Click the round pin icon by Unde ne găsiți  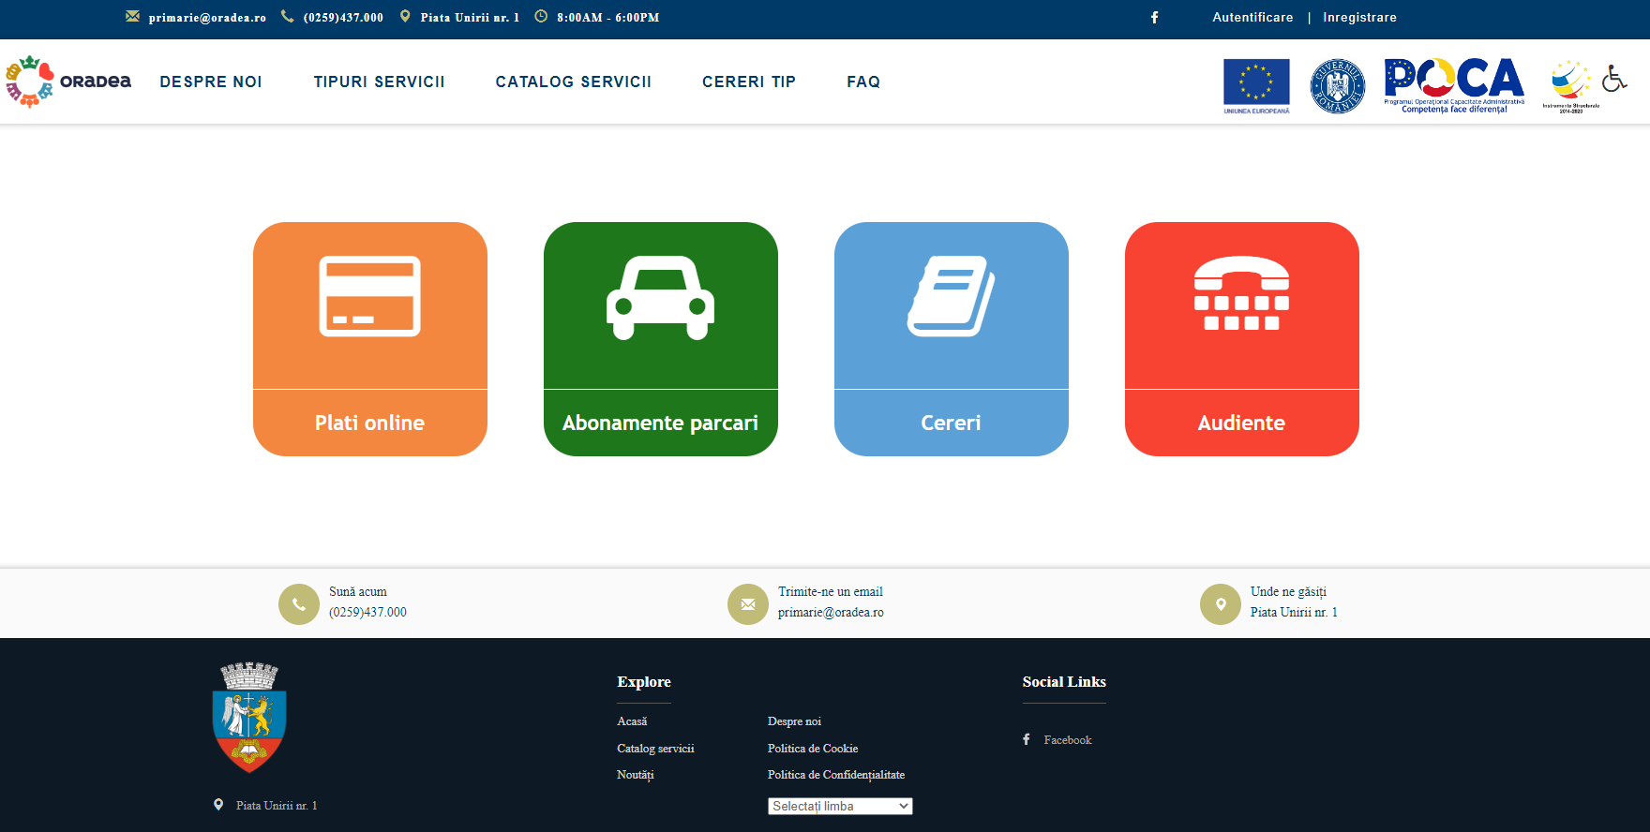coord(1221,604)
